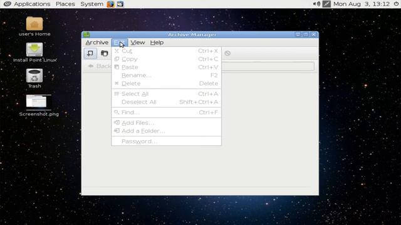This screenshot has width=401, height=225.
Task: Minimize the Archive Manager window
Action: click(x=298, y=34)
